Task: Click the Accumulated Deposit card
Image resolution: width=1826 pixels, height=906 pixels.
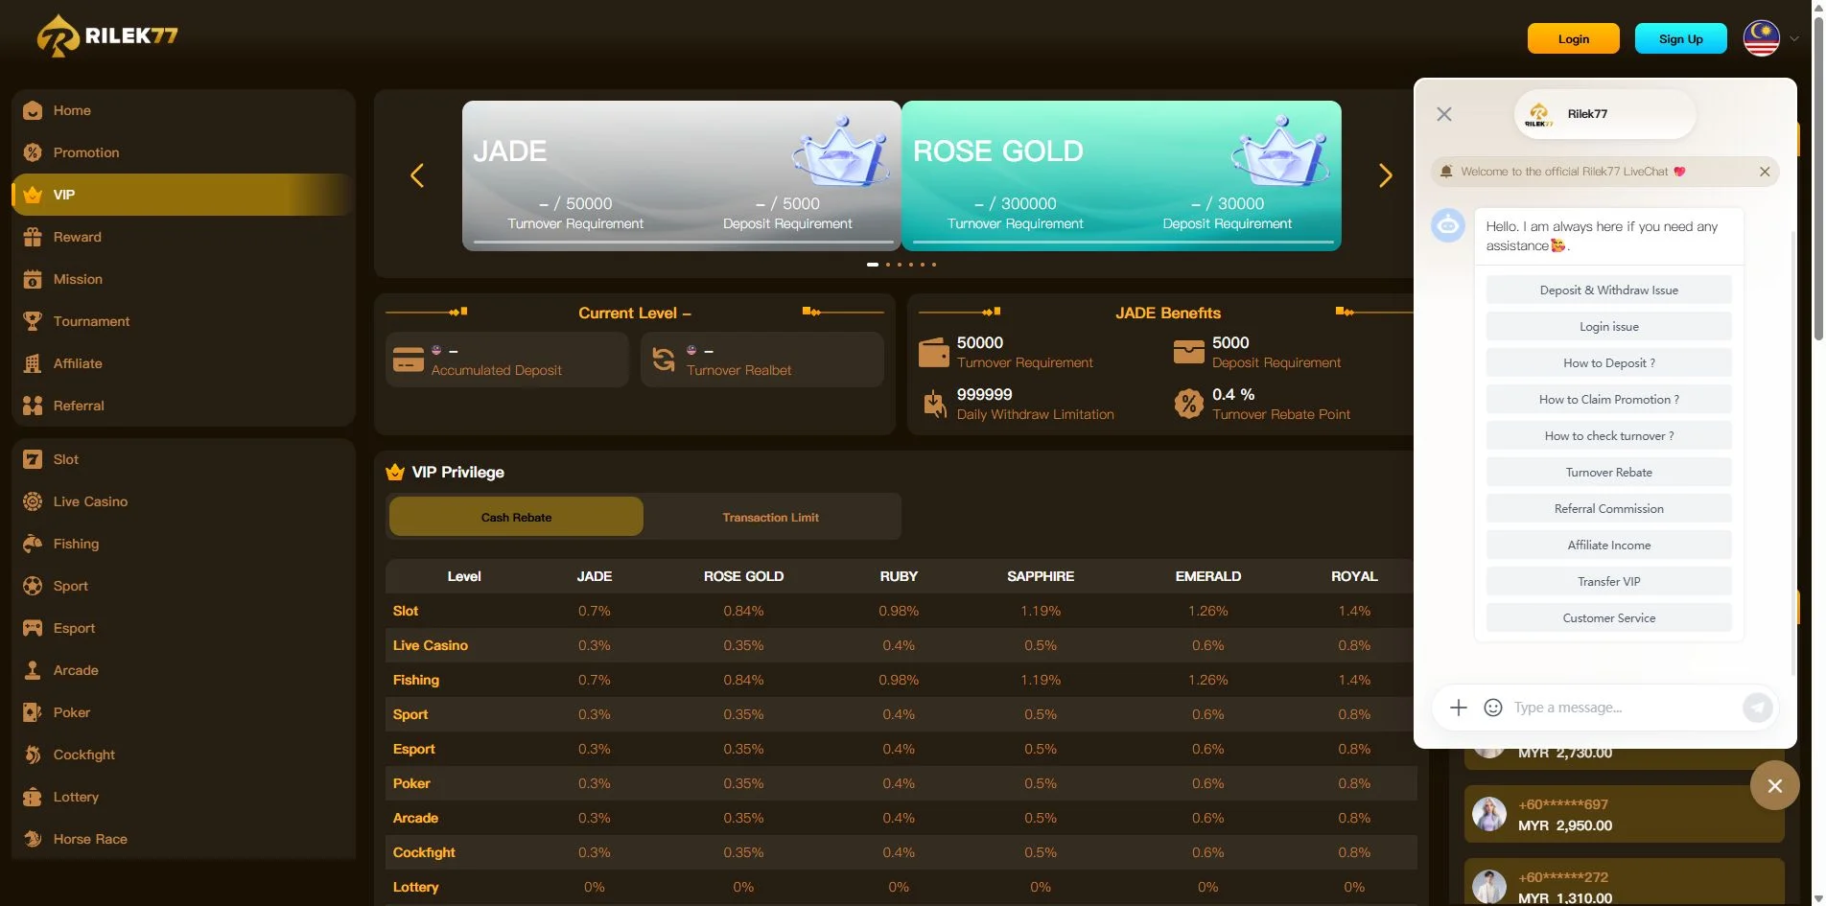Action: click(506, 360)
